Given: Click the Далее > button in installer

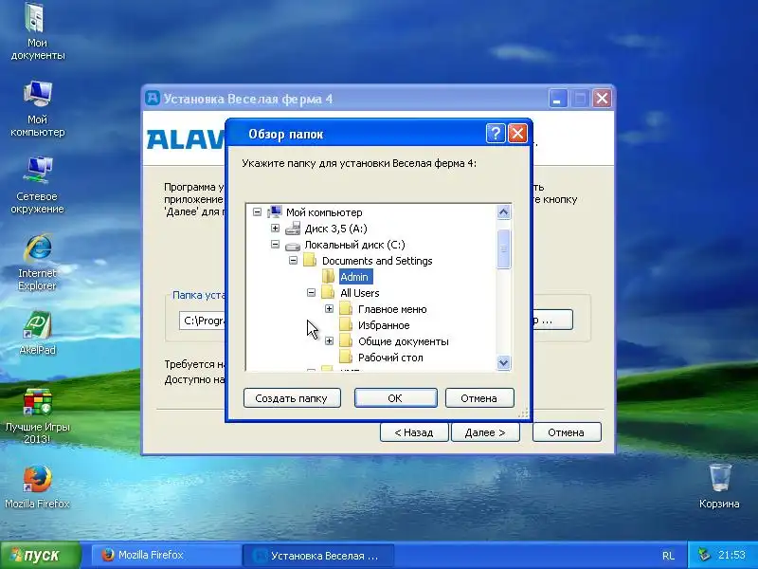Looking at the screenshot, I should tap(485, 432).
